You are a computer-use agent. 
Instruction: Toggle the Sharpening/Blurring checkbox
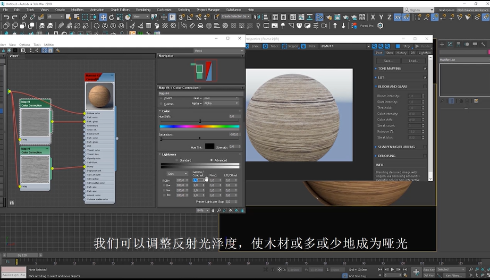pos(425,147)
